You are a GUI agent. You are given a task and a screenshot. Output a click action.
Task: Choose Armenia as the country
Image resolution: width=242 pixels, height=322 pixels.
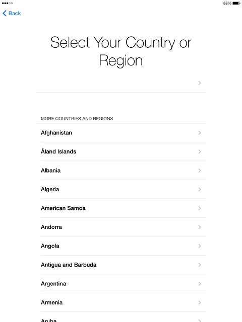coord(121,302)
